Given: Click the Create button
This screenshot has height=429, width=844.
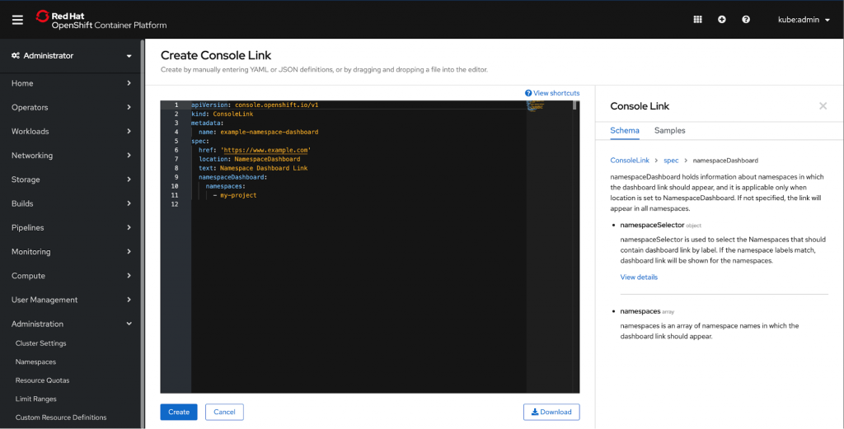Looking at the screenshot, I should 179,412.
